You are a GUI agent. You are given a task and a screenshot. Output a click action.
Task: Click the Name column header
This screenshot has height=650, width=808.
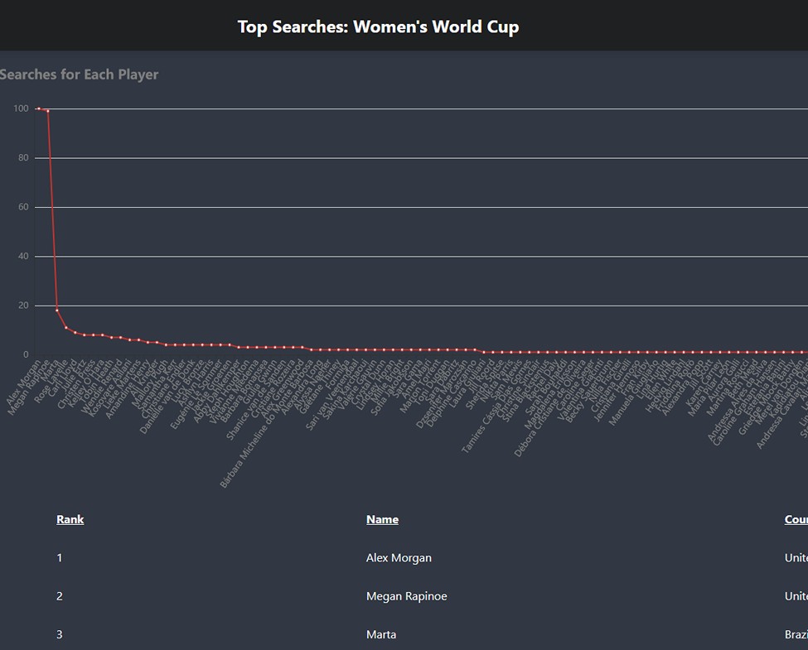(382, 519)
